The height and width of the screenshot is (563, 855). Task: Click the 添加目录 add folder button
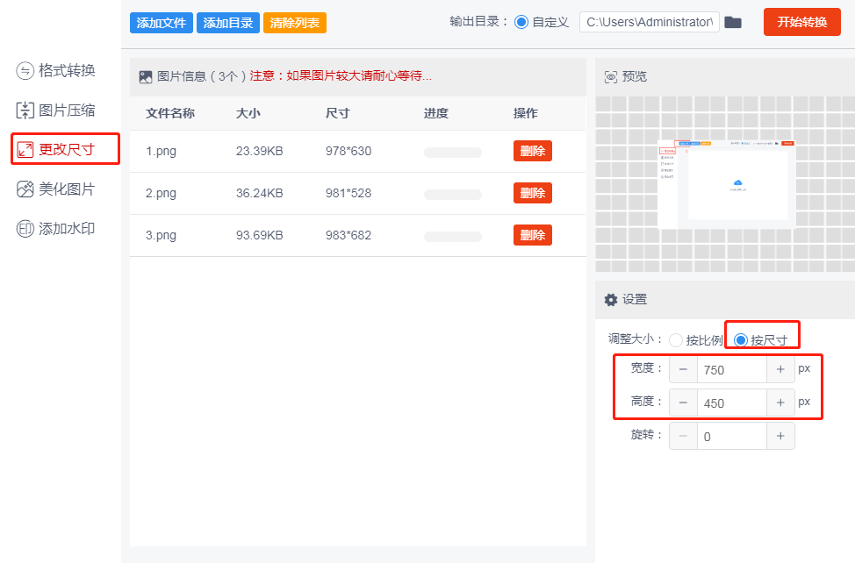[x=228, y=23]
